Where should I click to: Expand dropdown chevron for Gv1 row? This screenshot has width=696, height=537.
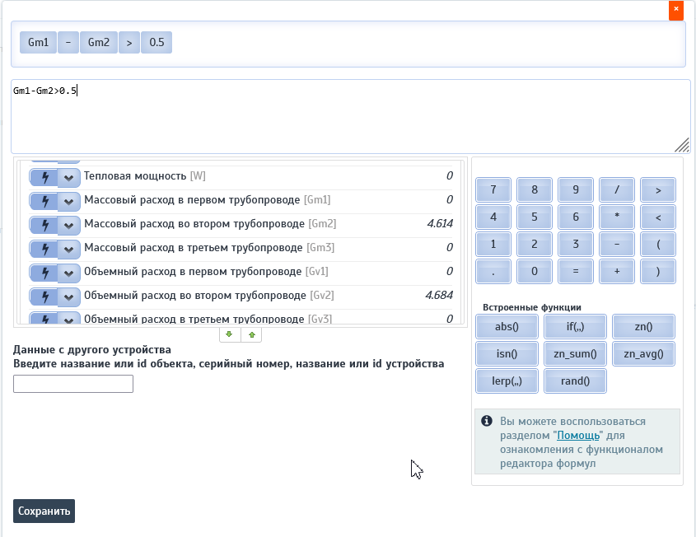[x=69, y=272]
